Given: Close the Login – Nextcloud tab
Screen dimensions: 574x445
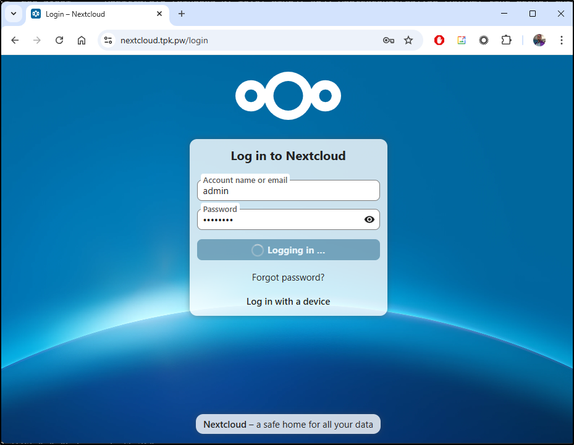Looking at the screenshot, I should click(159, 14).
